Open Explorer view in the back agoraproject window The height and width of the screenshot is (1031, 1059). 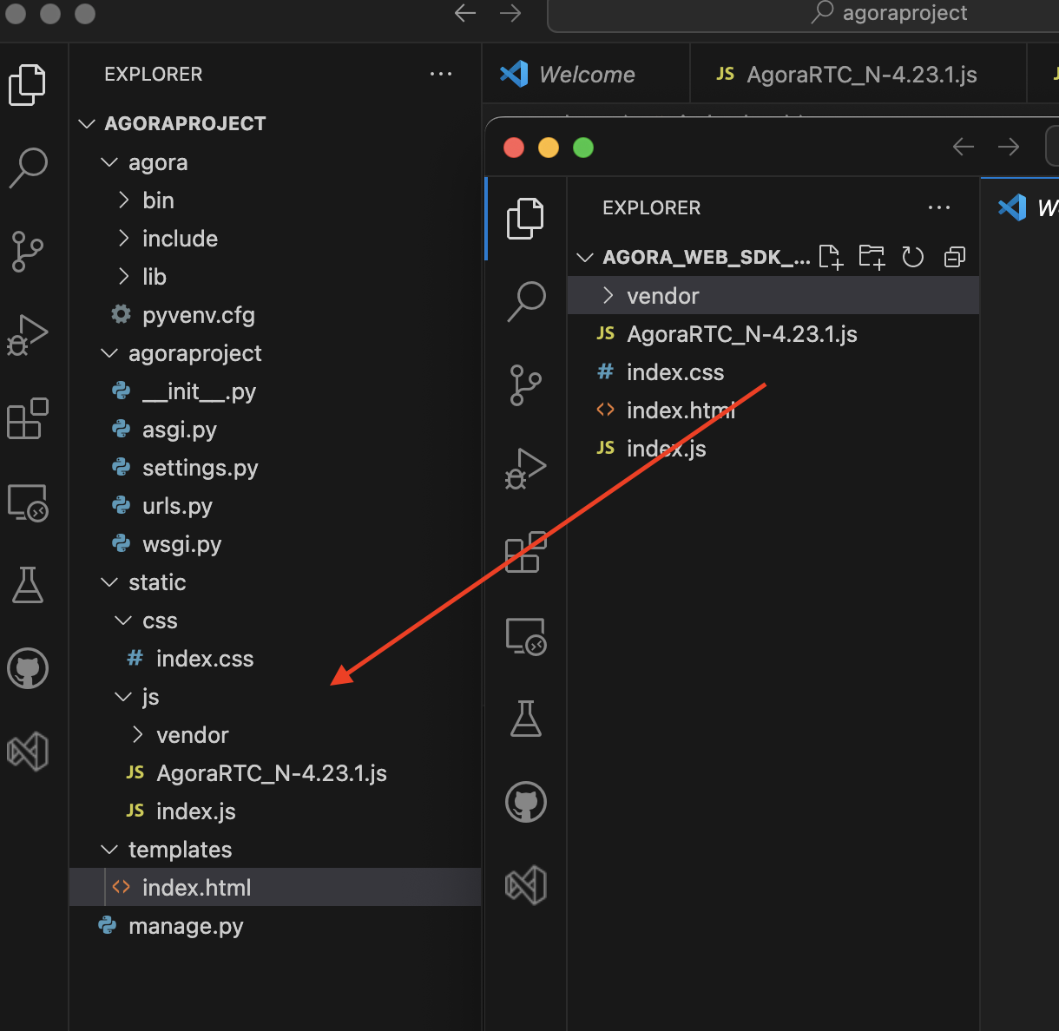tap(27, 85)
